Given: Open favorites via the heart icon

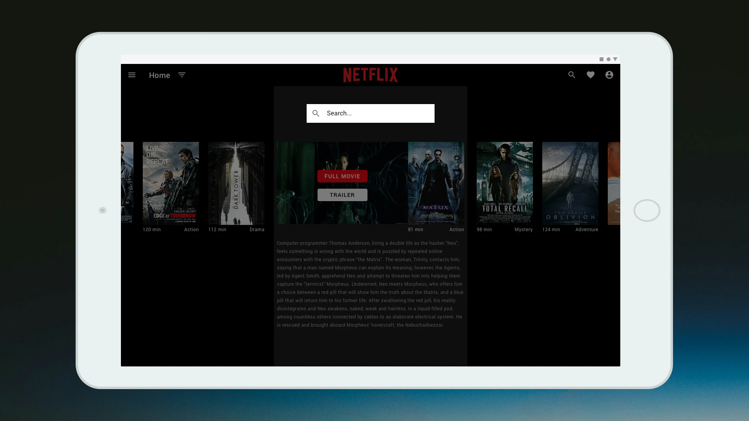Looking at the screenshot, I should [591, 75].
